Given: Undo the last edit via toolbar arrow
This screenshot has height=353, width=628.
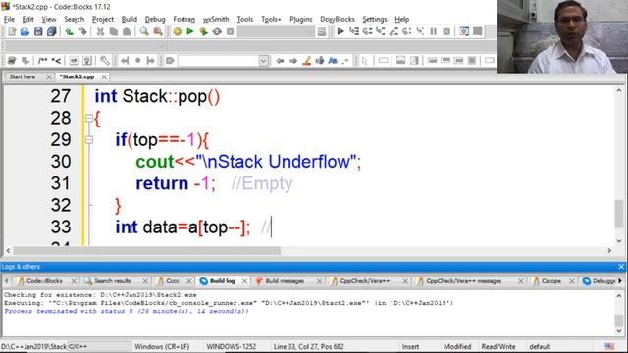Looking at the screenshot, I should 70,31.
